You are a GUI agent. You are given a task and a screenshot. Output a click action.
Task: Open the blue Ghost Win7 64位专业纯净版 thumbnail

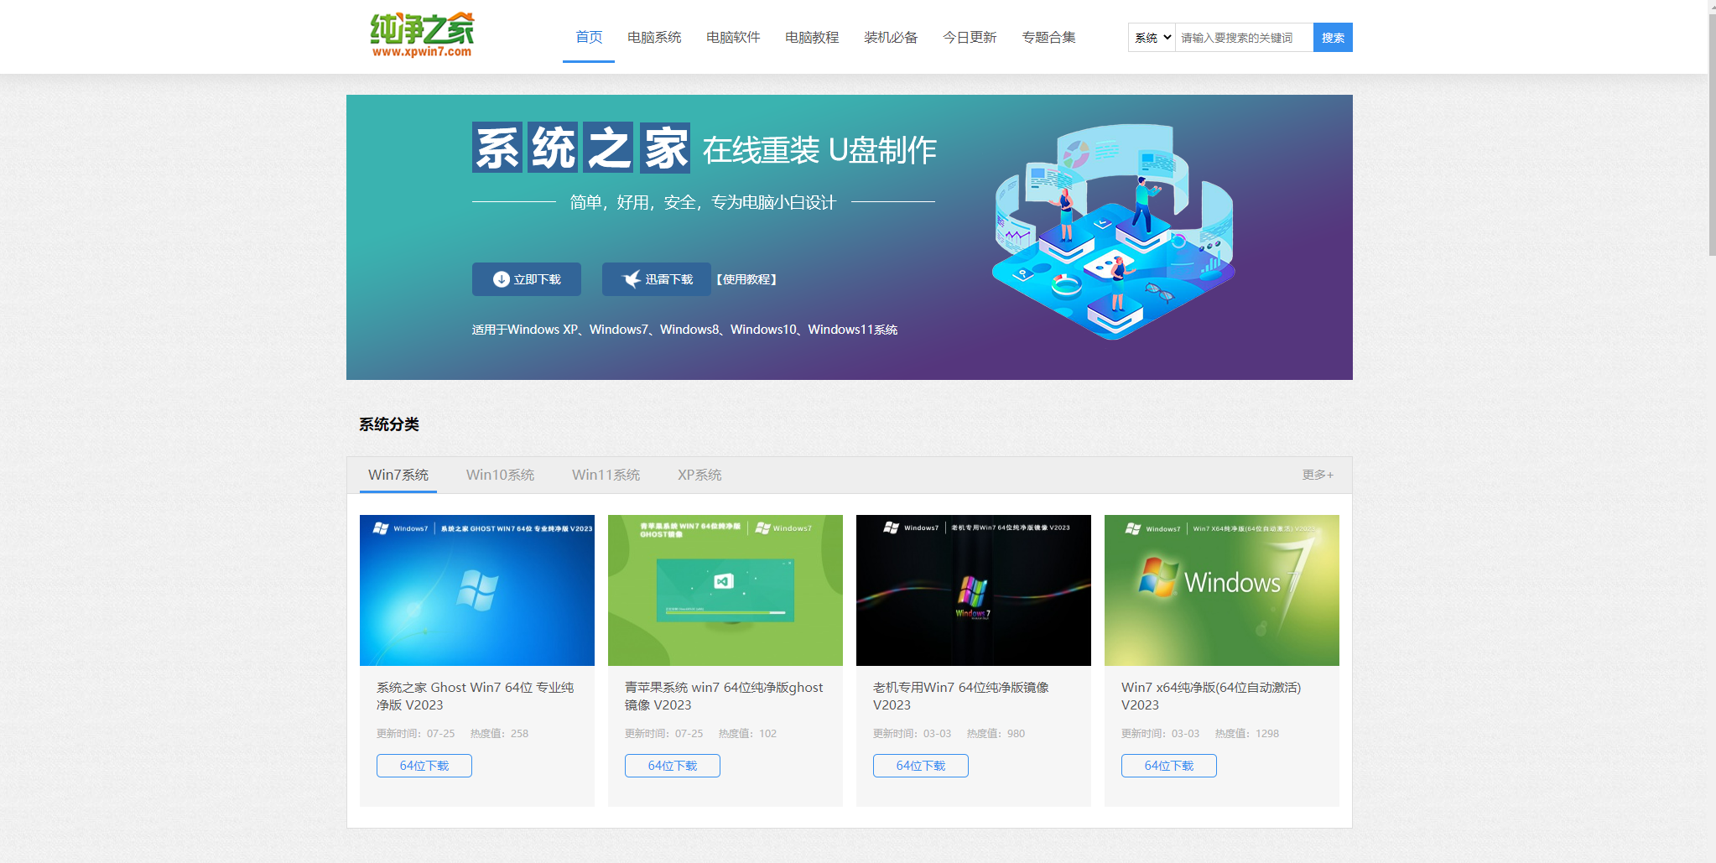click(477, 590)
